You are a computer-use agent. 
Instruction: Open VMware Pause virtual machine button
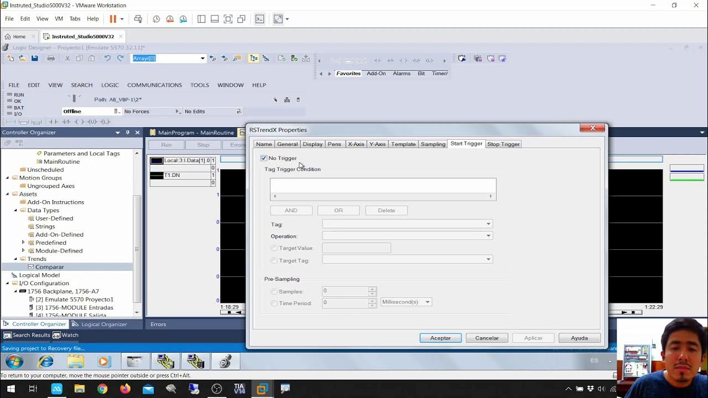(113, 19)
